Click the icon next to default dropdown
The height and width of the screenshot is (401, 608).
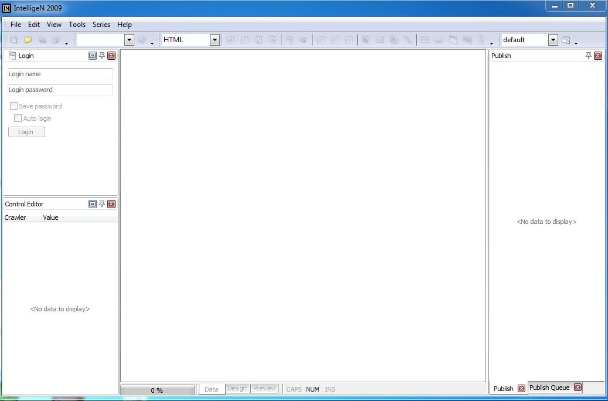pyautogui.click(x=566, y=40)
